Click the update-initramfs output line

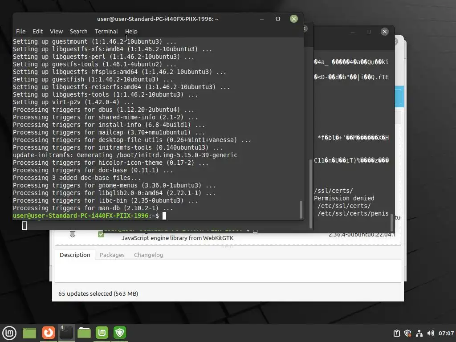pyautogui.click(x=125, y=155)
